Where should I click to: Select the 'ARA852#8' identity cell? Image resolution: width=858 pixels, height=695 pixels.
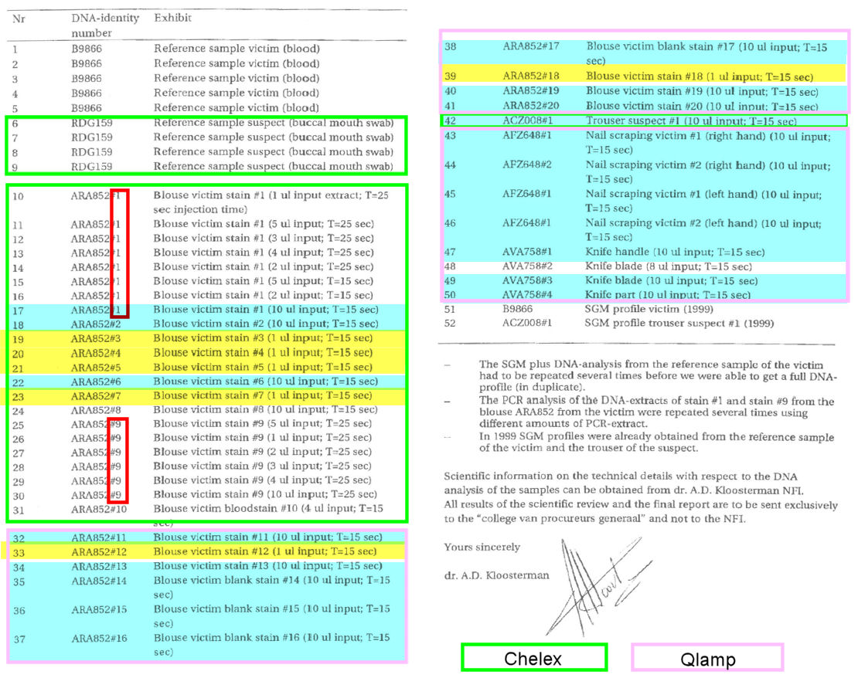(96, 410)
